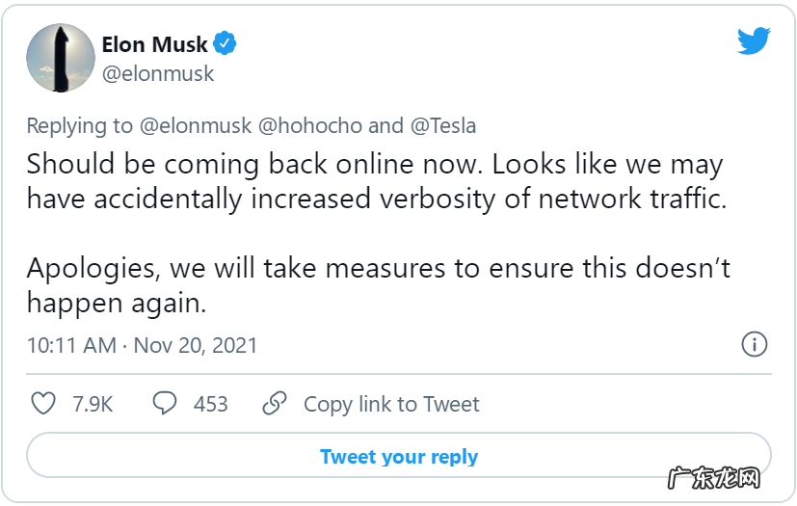Viewport: 797px width, 506px height.
Task: Like the tweet with the heart icon
Action: [x=43, y=404]
